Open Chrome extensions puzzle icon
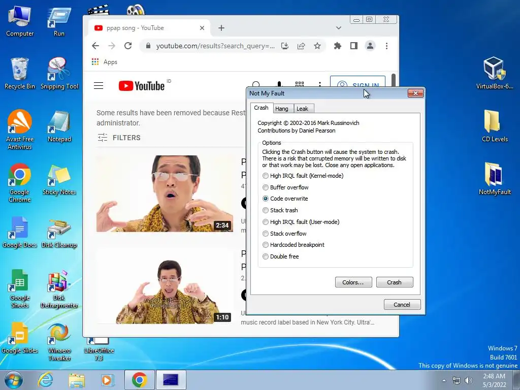The height and width of the screenshot is (390, 520). (x=338, y=46)
